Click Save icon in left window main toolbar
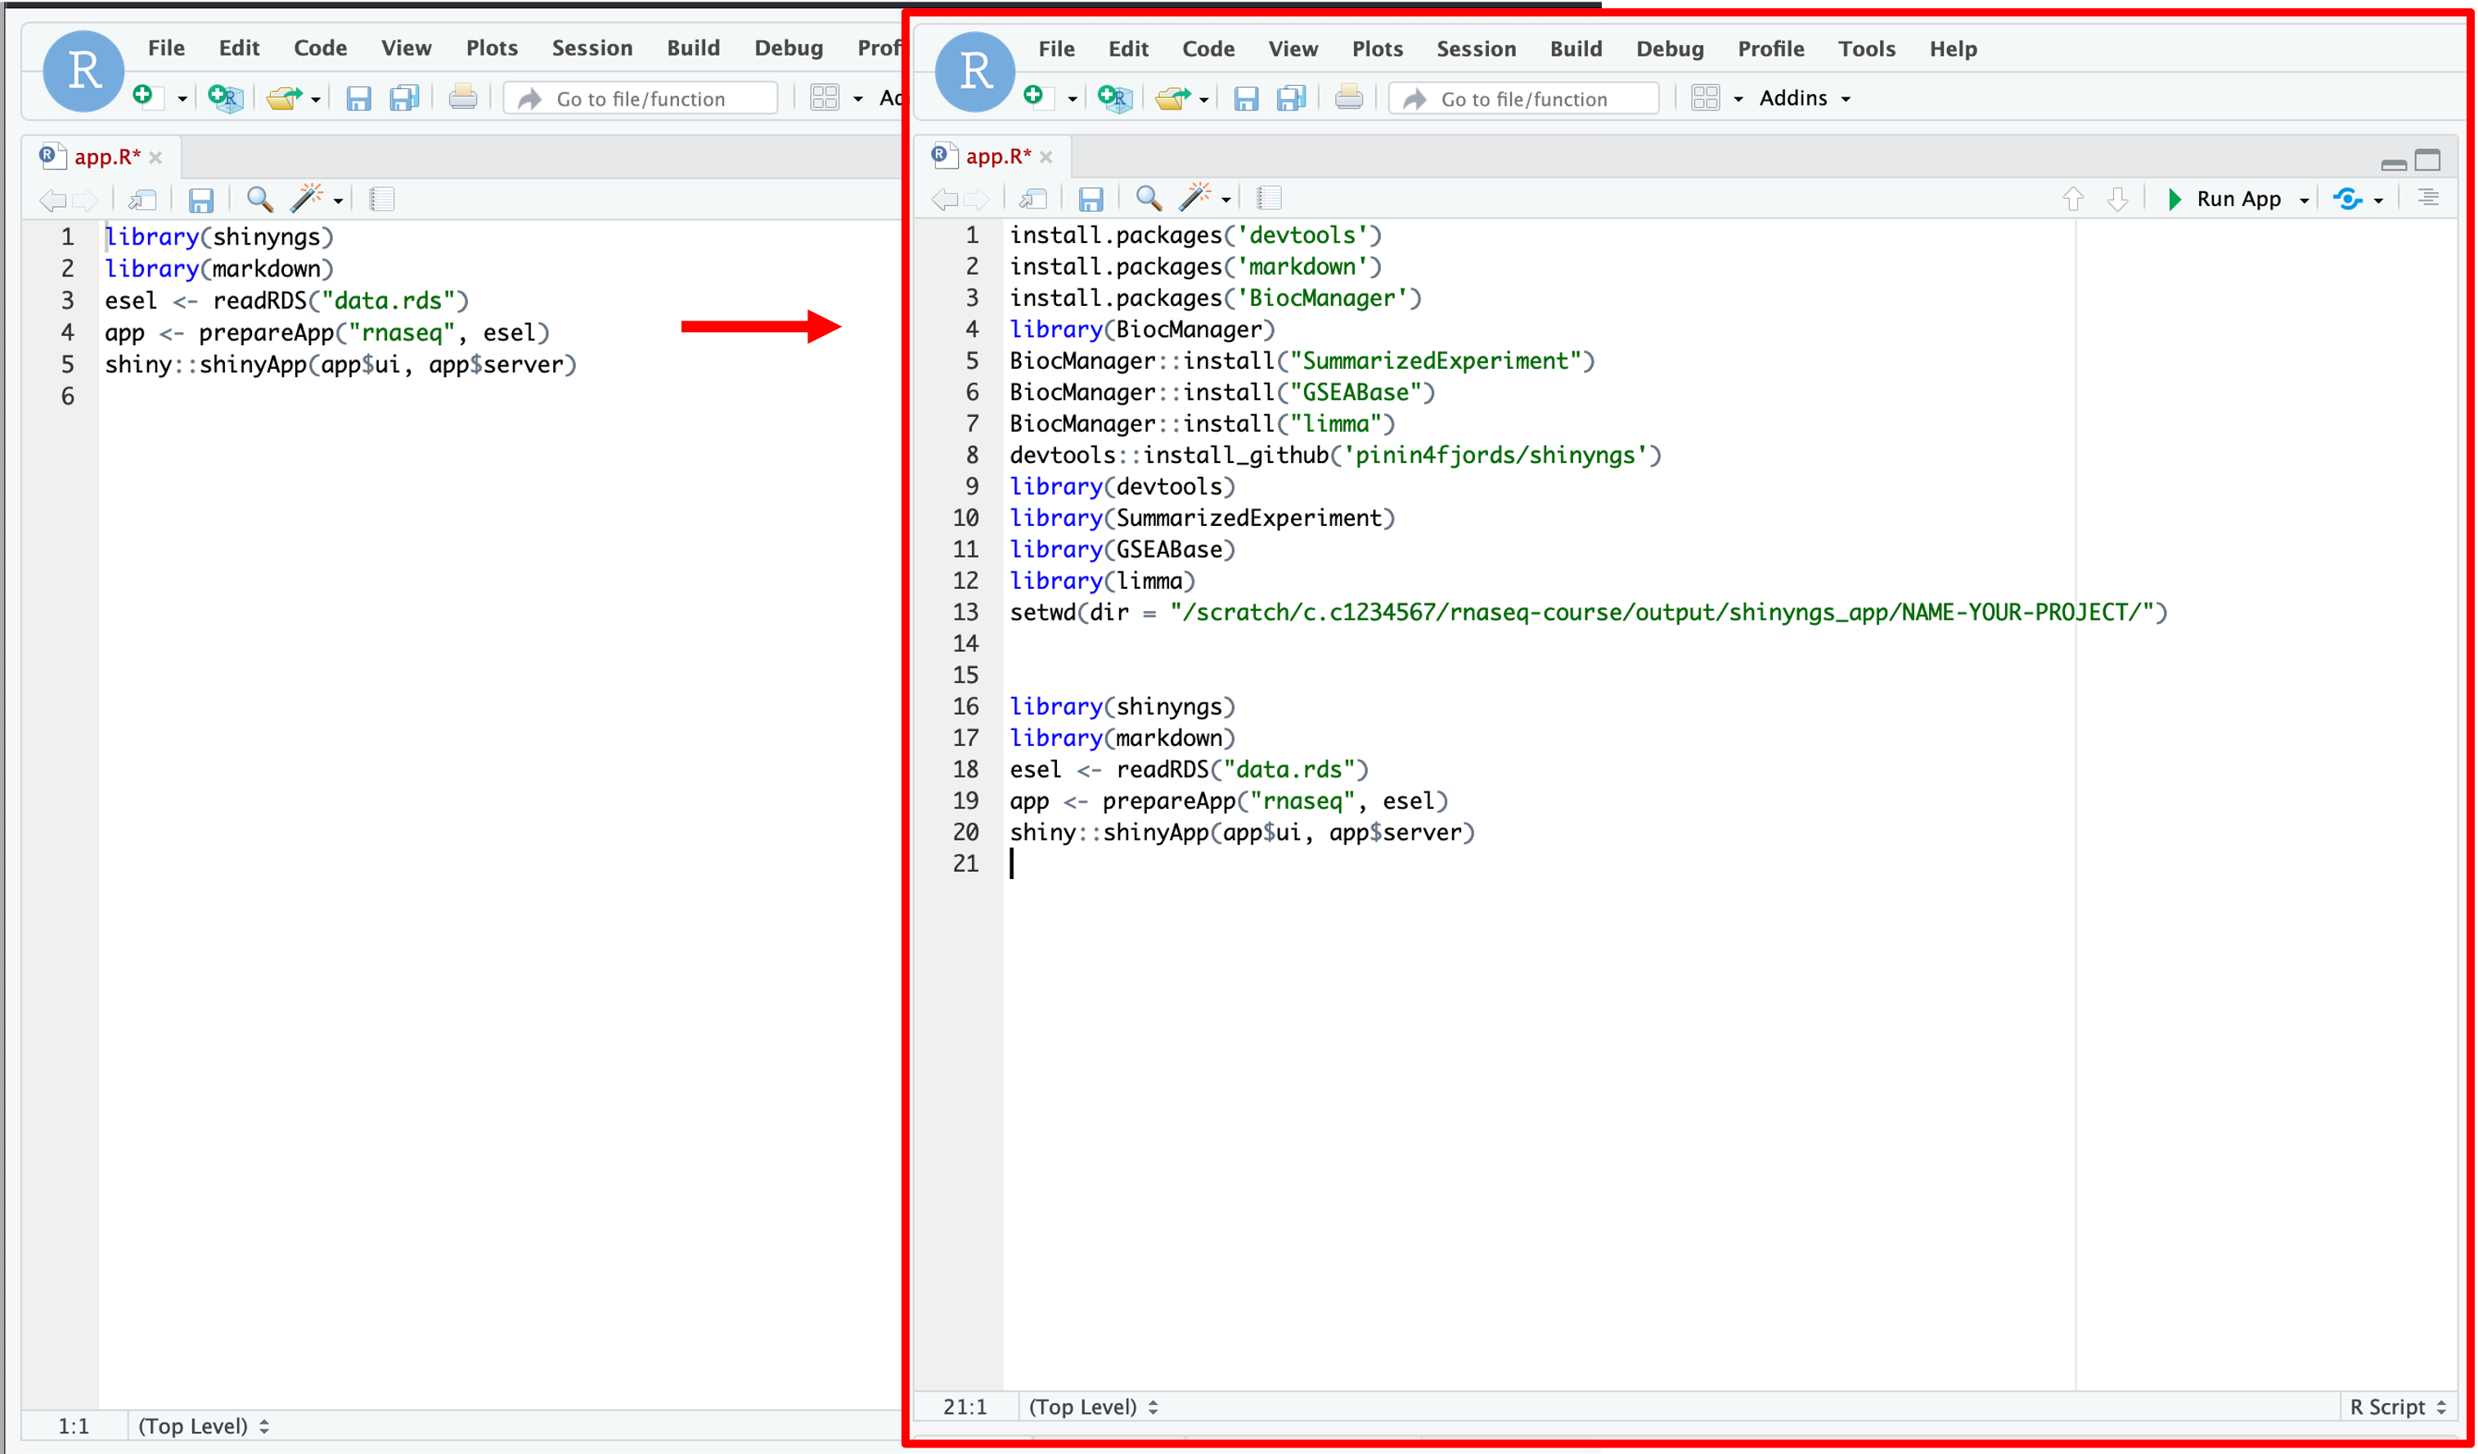This screenshot has height=1454, width=2478. tap(358, 97)
